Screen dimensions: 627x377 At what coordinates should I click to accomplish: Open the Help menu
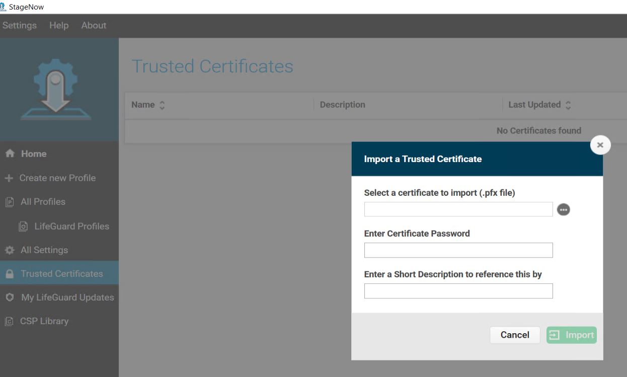[x=59, y=26]
